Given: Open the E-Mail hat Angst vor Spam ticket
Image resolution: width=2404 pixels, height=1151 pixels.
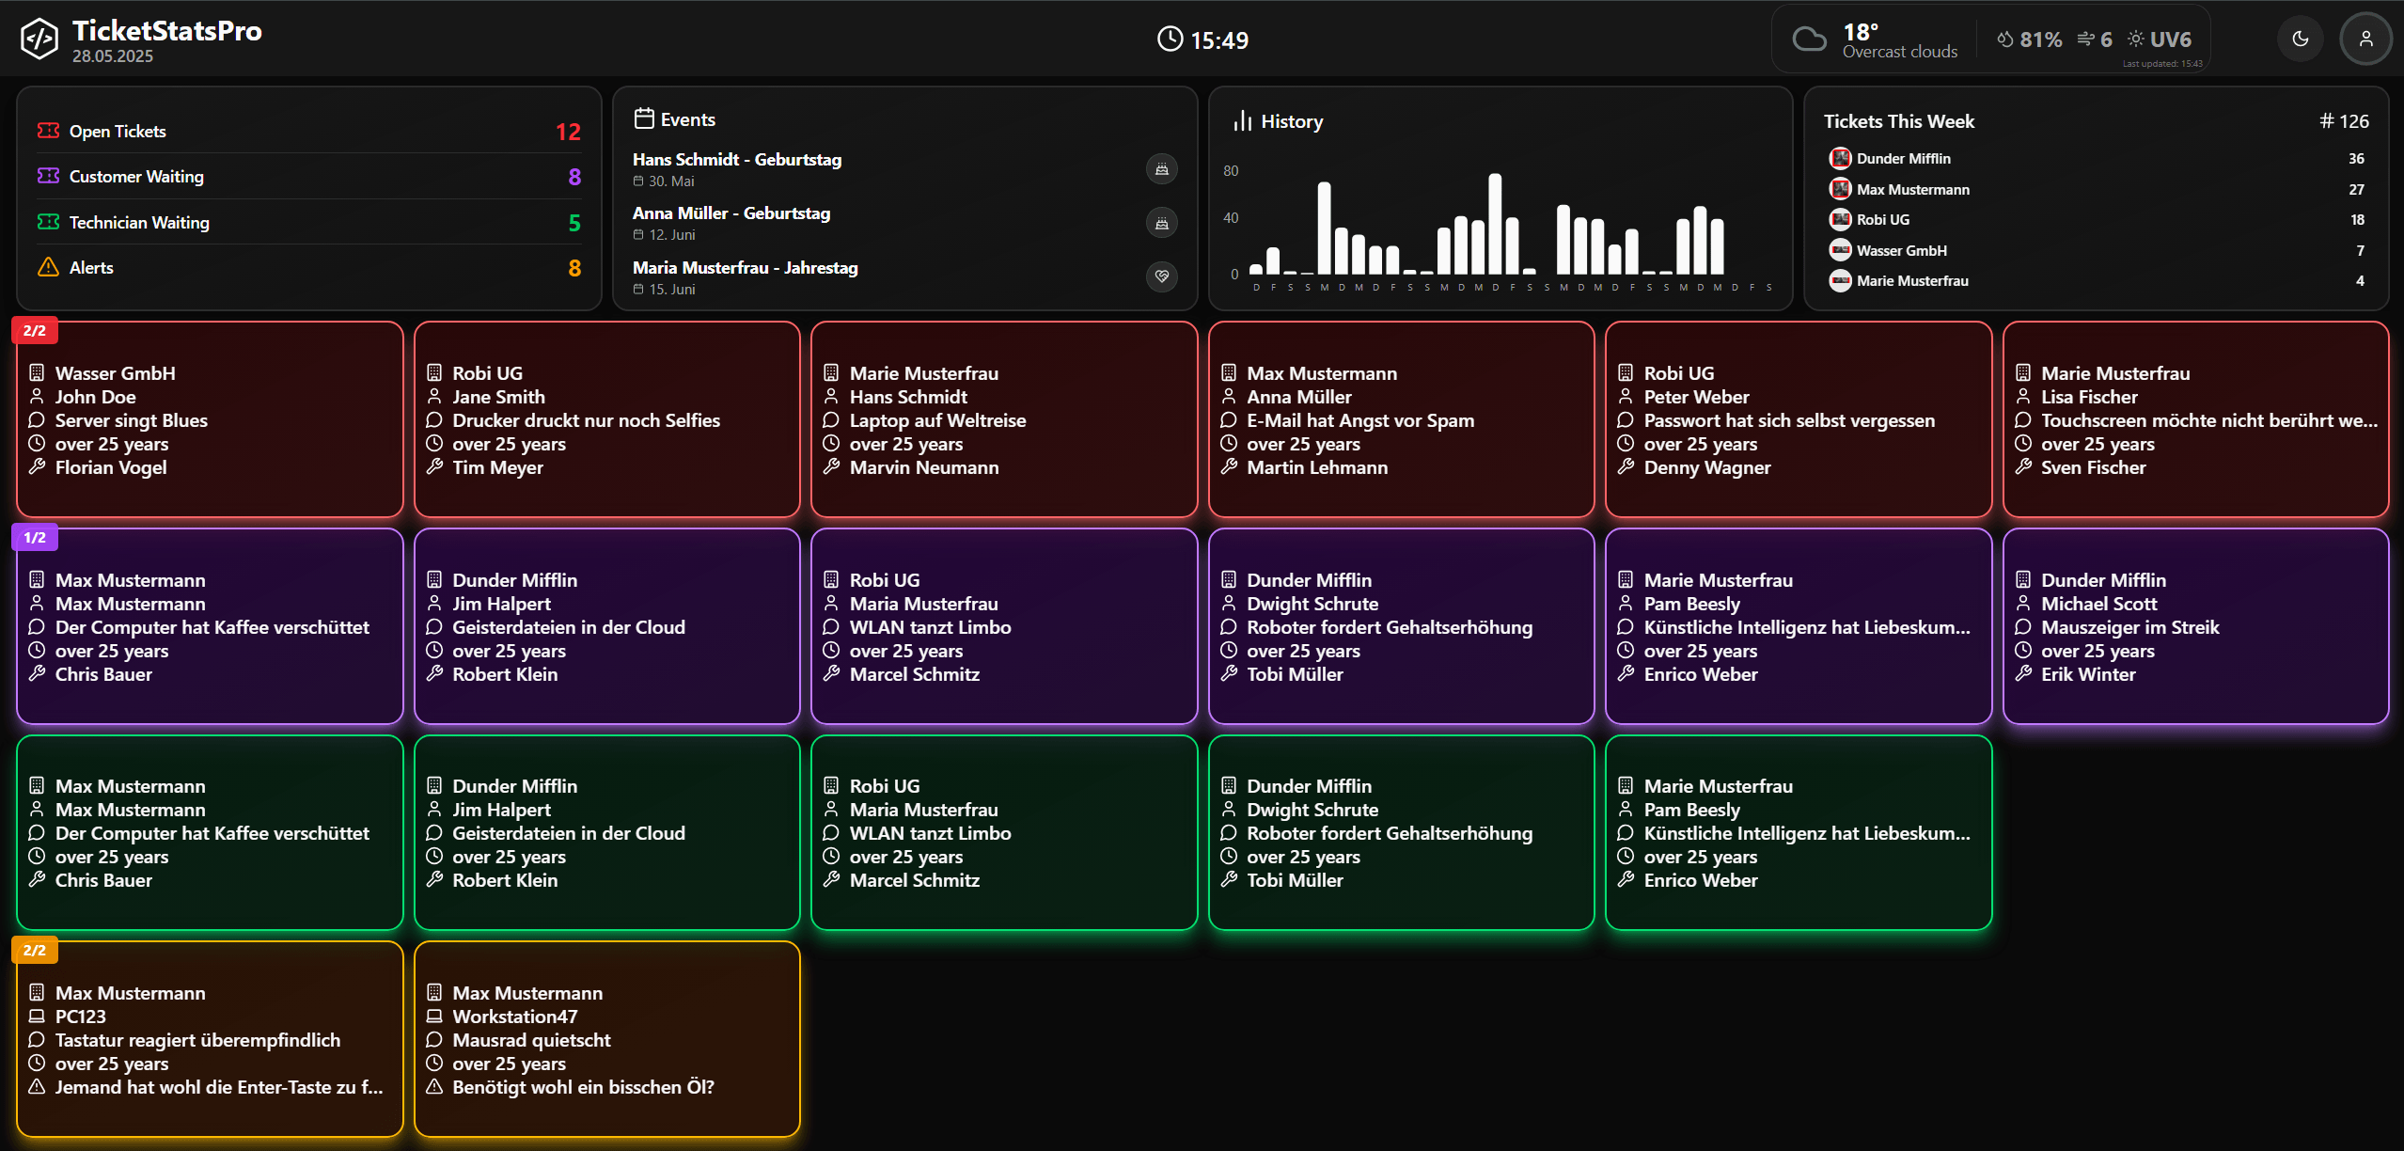Looking at the screenshot, I should pos(1401,419).
